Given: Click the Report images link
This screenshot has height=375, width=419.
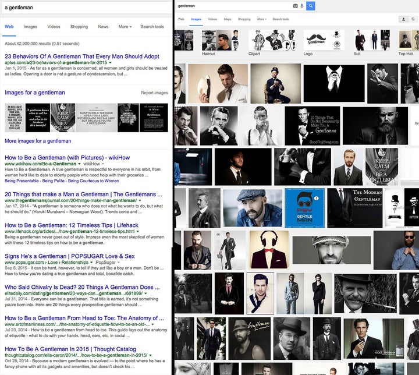Looking at the screenshot, I should click(154, 93).
